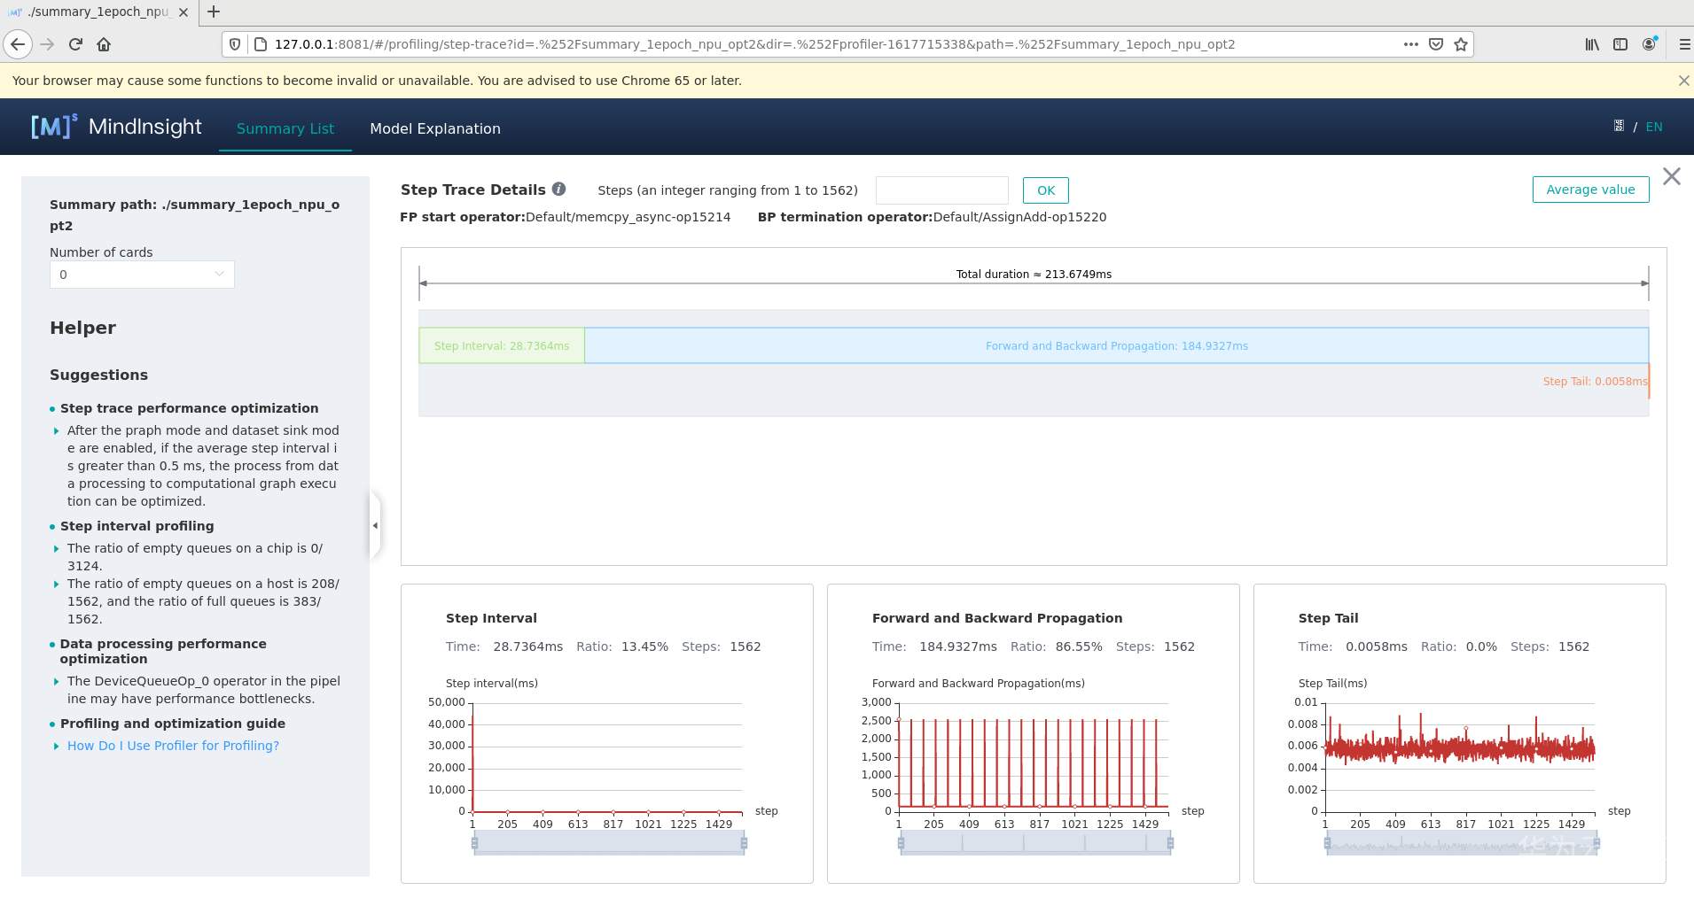Click the Steps number input field
Screen dimensions: 1694x898
click(941, 190)
